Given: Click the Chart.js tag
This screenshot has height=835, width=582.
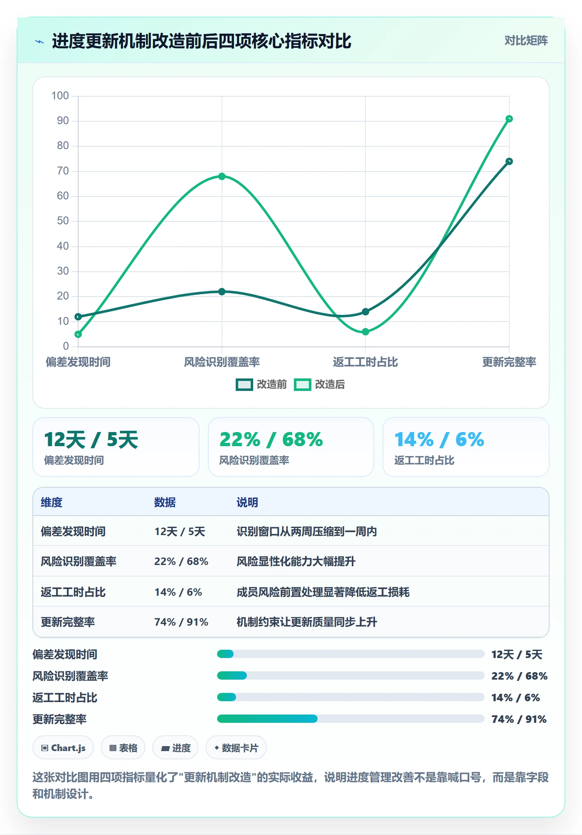Looking at the screenshot, I should [63, 748].
